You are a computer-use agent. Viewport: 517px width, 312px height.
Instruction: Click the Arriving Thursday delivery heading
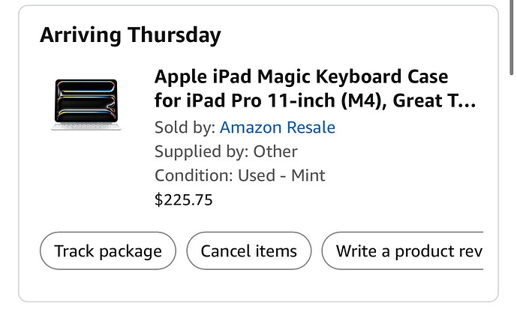point(130,35)
